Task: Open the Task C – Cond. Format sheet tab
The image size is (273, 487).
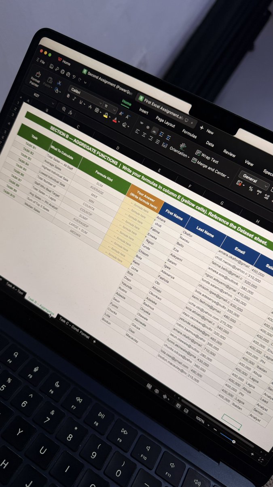Action: coord(74,328)
